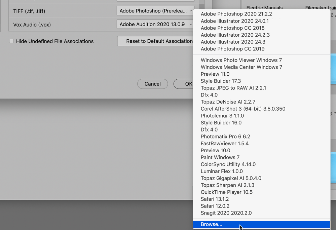The width and height of the screenshot is (336, 230).
Task: Pick Adobe Photoshop CC 2018
Action: [261, 28]
